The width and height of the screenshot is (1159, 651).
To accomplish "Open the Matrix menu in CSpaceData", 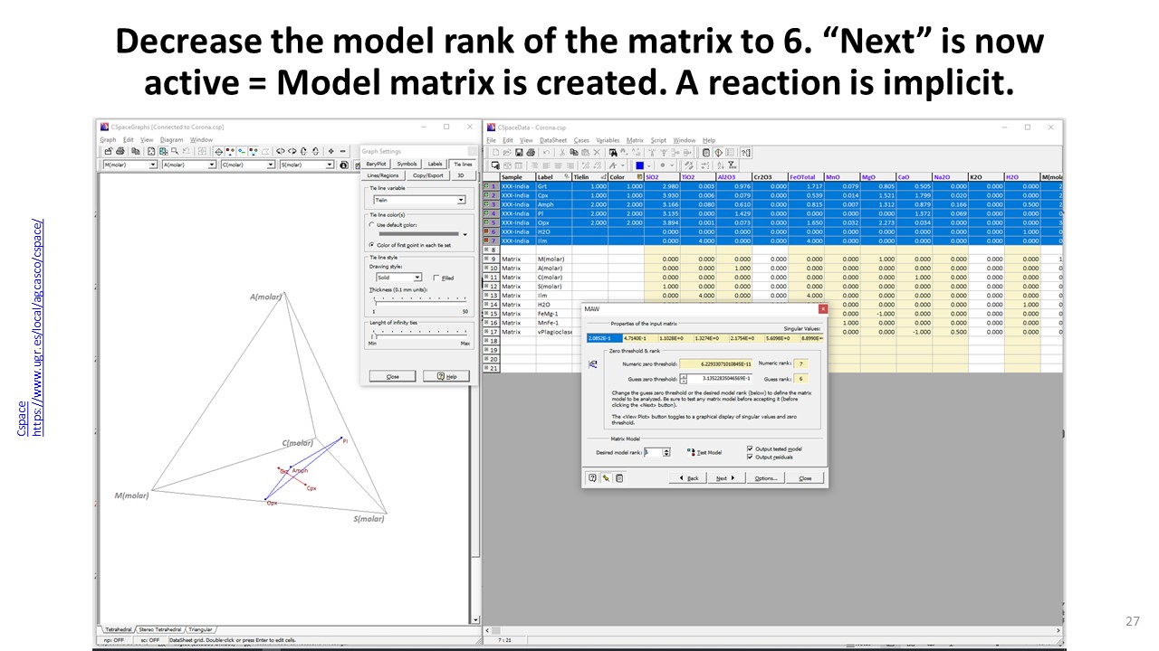I will click(635, 140).
